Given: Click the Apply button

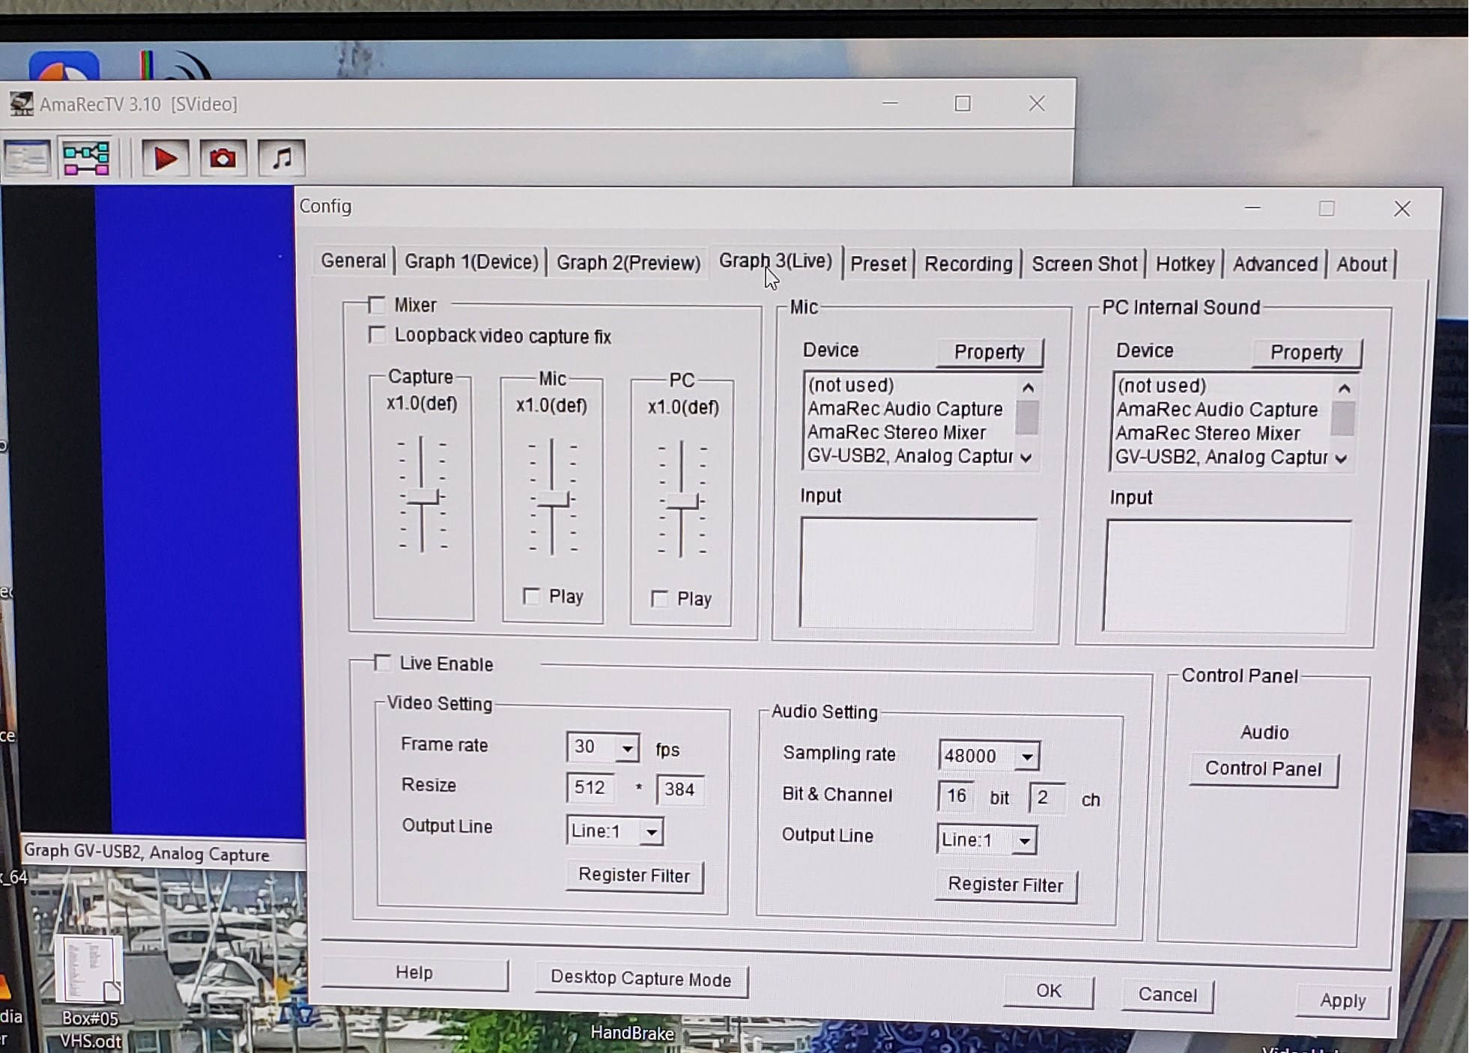Looking at the screenshot, I should click(1342, 1001).
